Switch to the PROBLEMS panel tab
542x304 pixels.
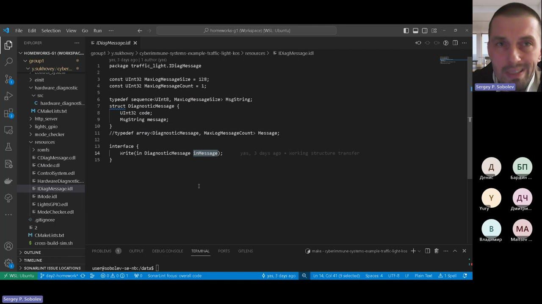tap(102, 251)
